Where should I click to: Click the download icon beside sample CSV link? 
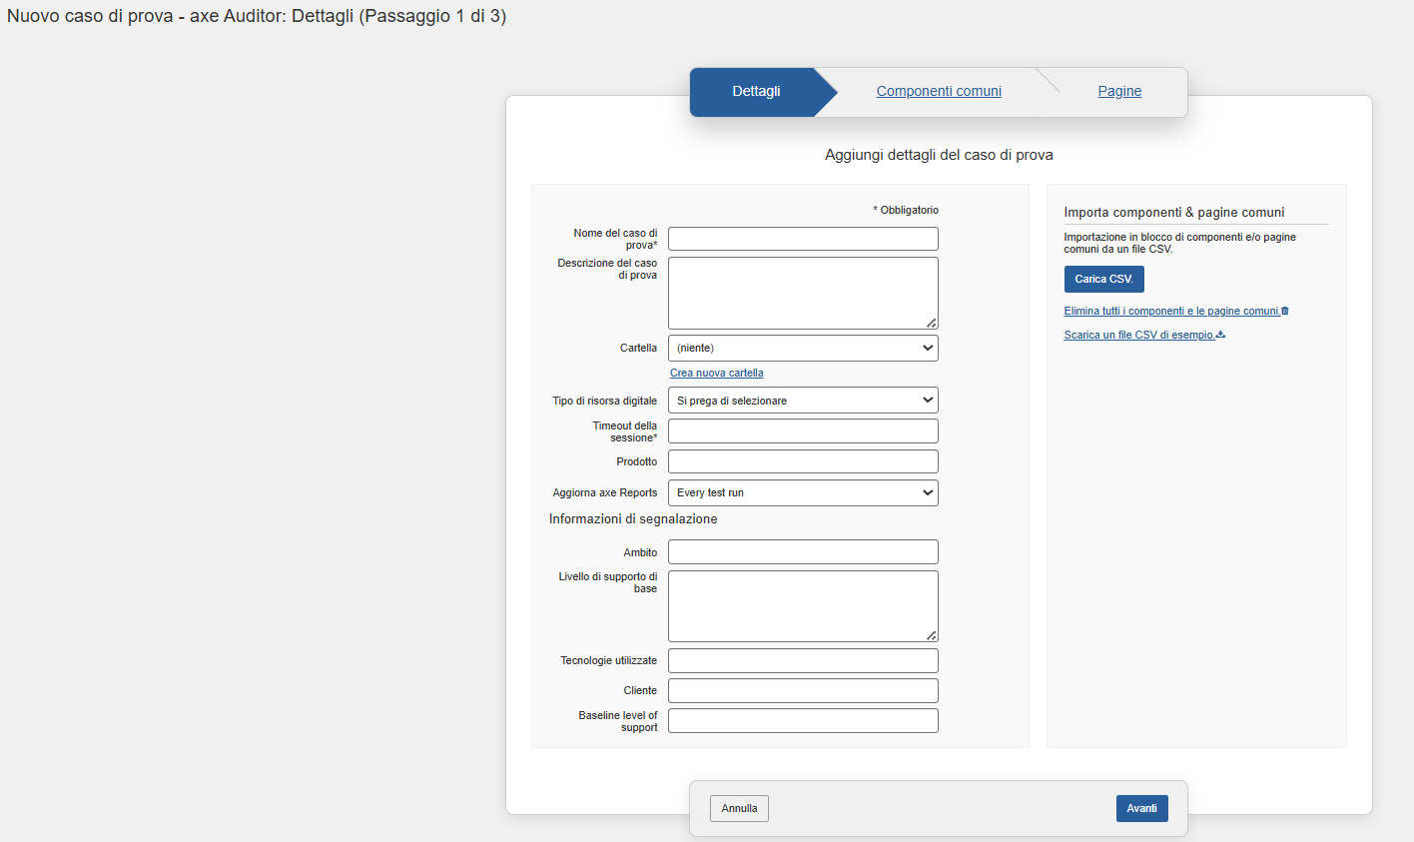click(x=1221, y=335)
